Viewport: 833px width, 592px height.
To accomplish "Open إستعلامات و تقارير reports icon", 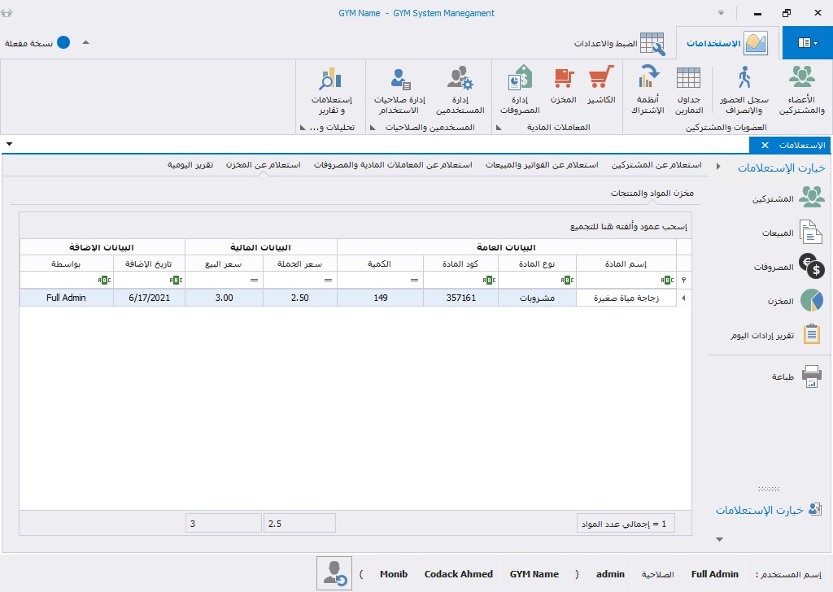I will (x=332, y=89).
